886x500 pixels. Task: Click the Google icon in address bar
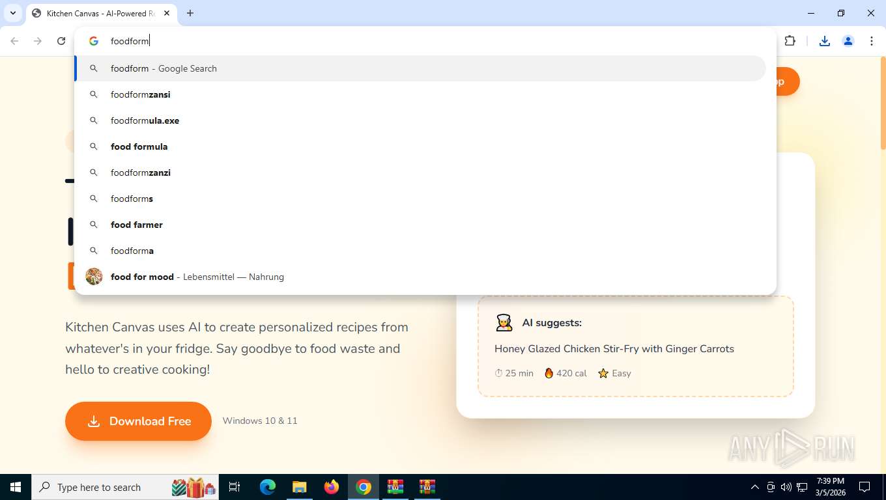pos(94,41)
